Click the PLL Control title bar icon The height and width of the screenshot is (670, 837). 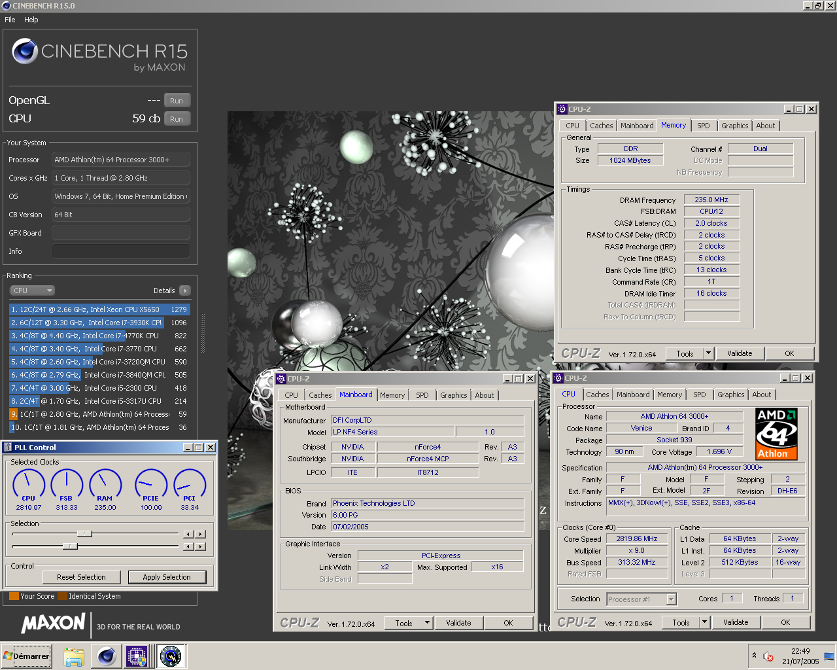tap(9, 448)
